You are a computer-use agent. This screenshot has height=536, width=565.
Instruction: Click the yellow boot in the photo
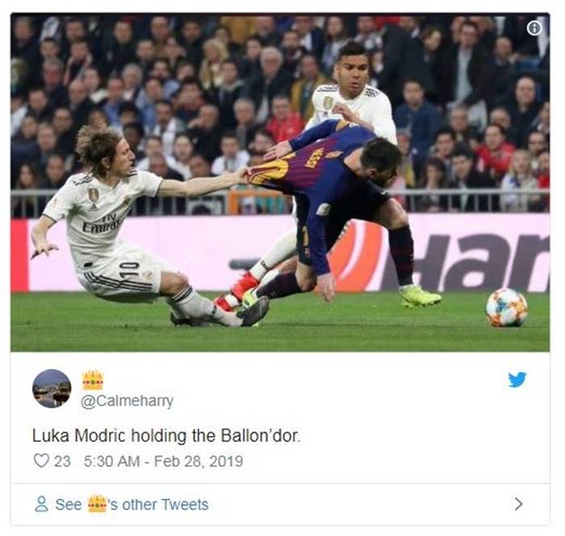420,295
